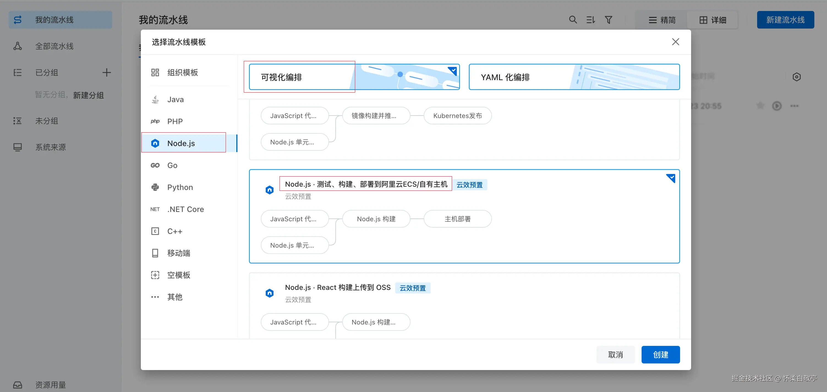The width and height of the screenshot is (827, 392).
Task: Choose the PHP template category
Action: coord(189,121)
